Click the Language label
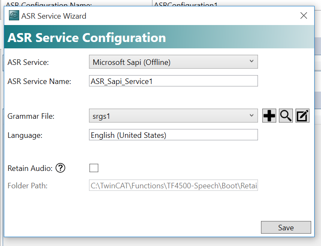 (25, 135)
